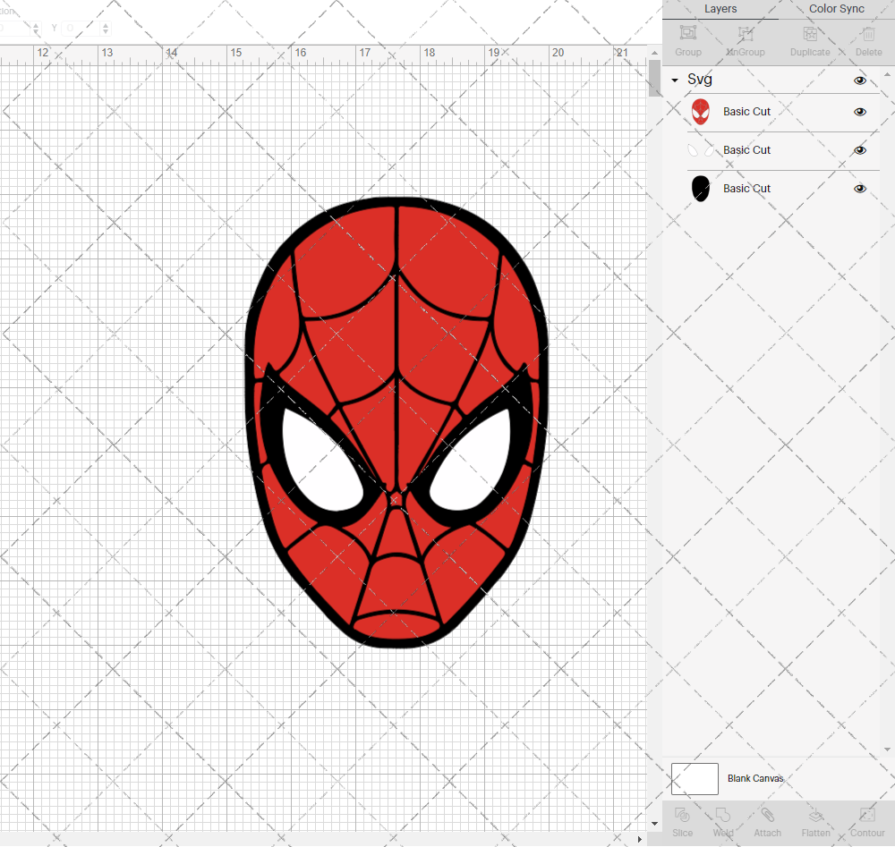Click the Y position input field

coord(81,28)
